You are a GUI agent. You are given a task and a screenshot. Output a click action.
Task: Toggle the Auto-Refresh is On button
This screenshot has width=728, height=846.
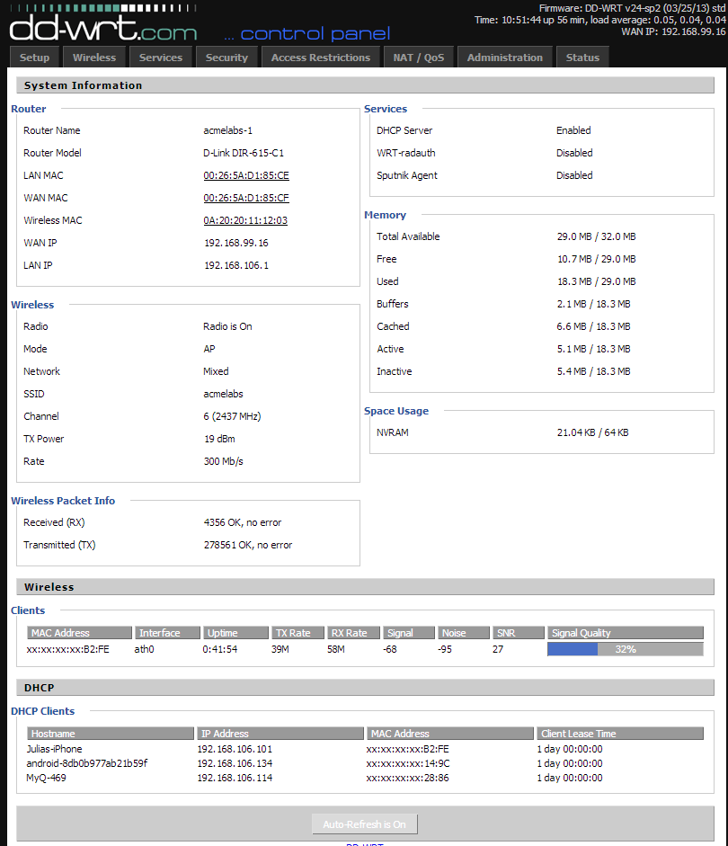click(x=364, y=824)
